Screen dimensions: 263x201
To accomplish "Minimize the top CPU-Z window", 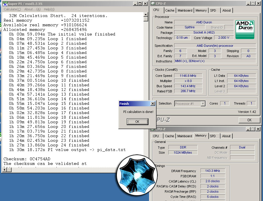I will (x=249, y=3).
